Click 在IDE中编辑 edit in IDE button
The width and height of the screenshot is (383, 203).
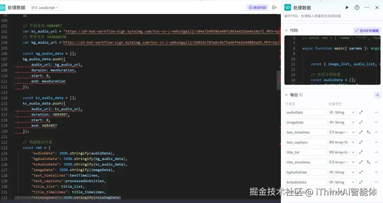coord(367,30)
